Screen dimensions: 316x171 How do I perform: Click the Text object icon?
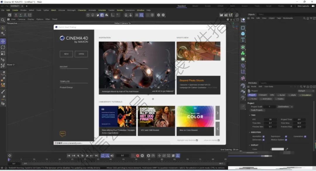(243, 40)
